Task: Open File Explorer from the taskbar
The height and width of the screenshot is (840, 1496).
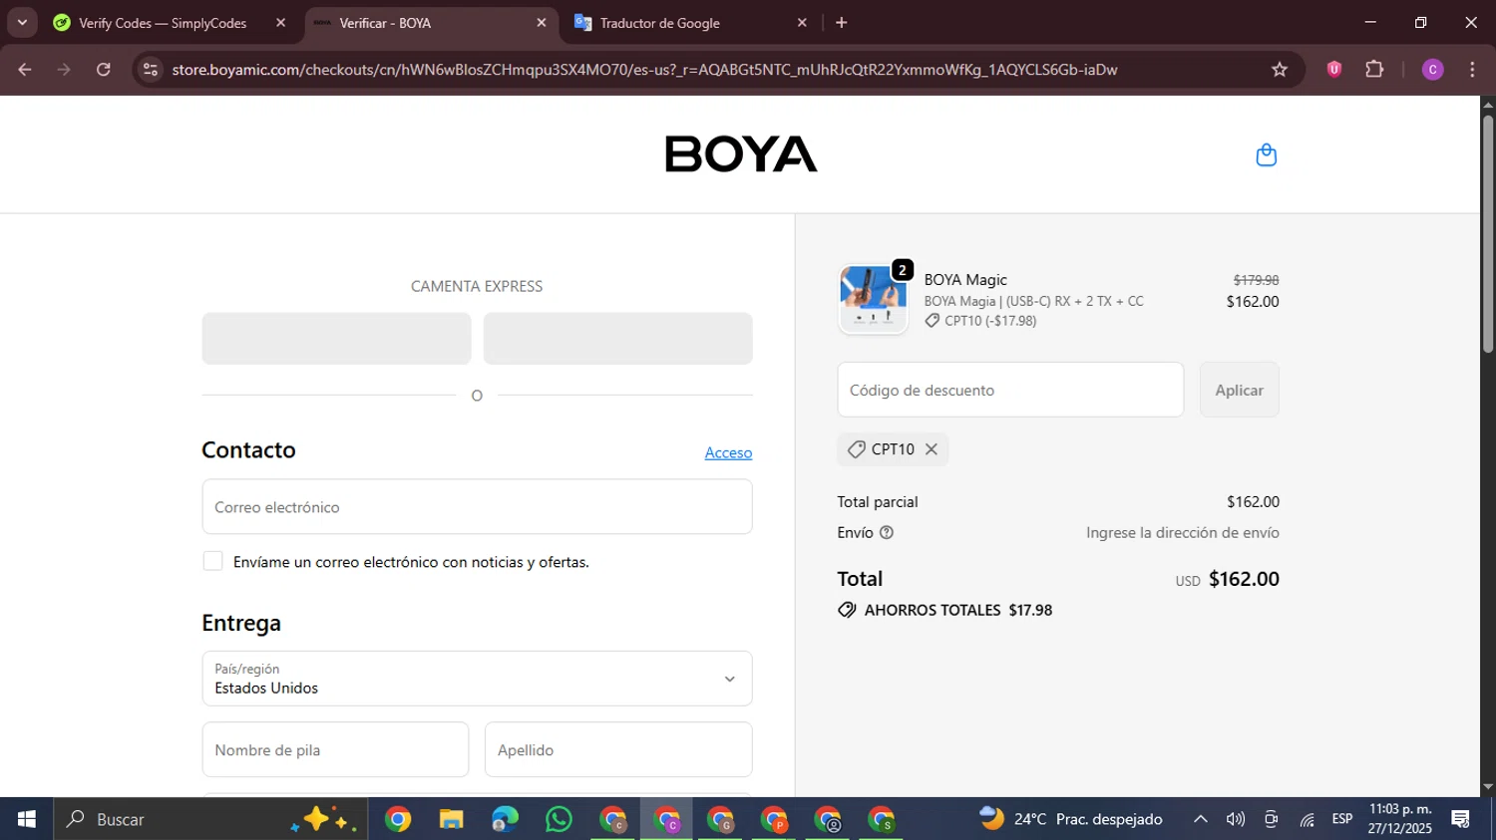Action: click(452, 819)
